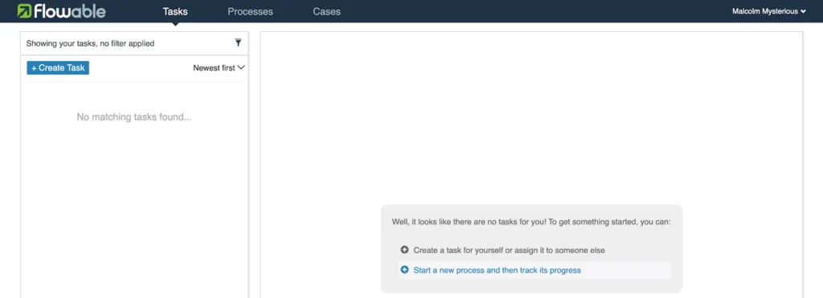Click the empty task details panel on the right
The image size is (823, 298).
(531, 115)
